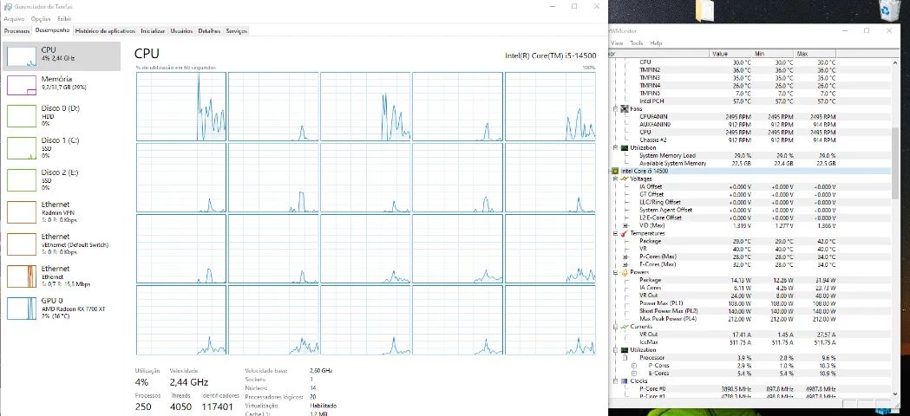Switch to Histórico de aplicativos tab
This screenshot has height=416, width=910.
click(x=105, y=30)
